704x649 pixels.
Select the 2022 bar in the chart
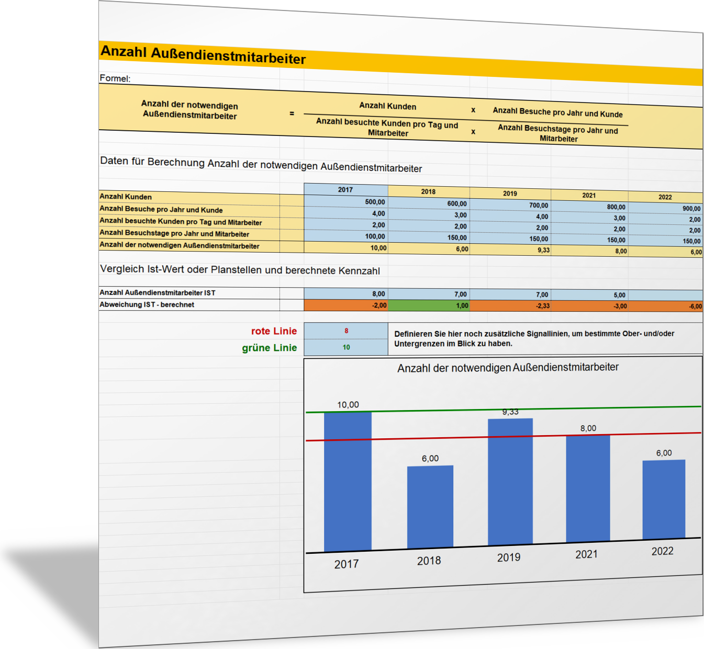[664, 499]
